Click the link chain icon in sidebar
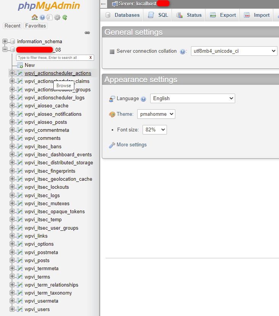The image size is (279, 316). pos(87,32)
